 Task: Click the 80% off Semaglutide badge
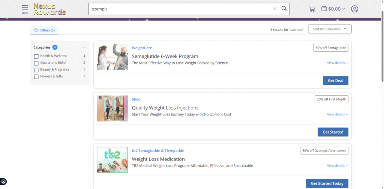coord(331,48)
